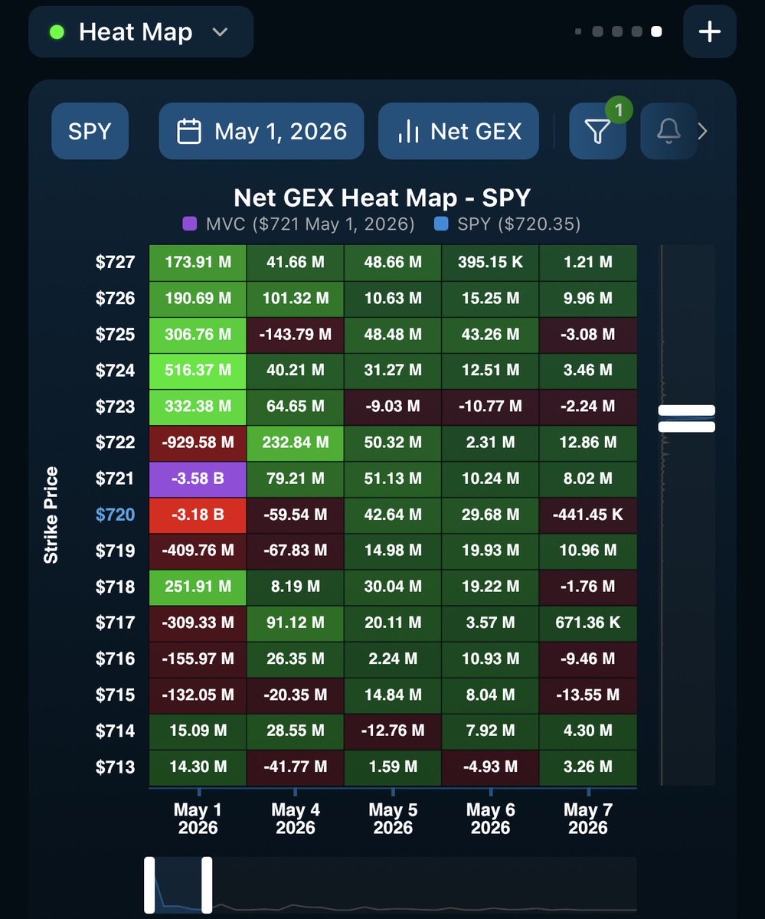Select the -409.76 M cell
The width and height of the screenshot is (765, 919).
198,551
